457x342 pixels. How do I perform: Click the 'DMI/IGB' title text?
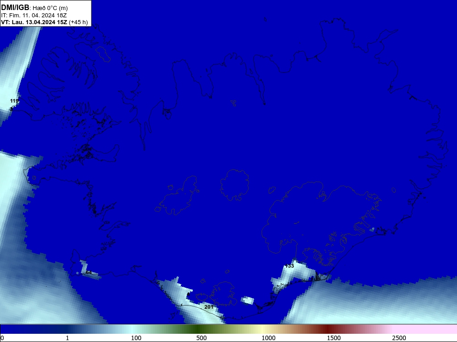(15, 8)
